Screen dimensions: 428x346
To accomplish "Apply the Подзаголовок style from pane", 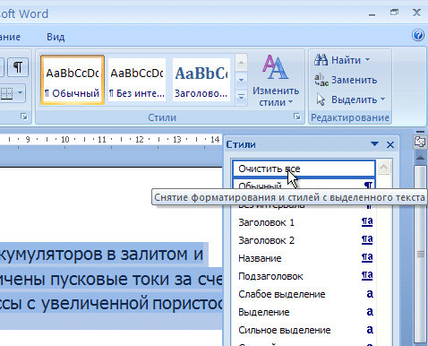I will [304, 276].
